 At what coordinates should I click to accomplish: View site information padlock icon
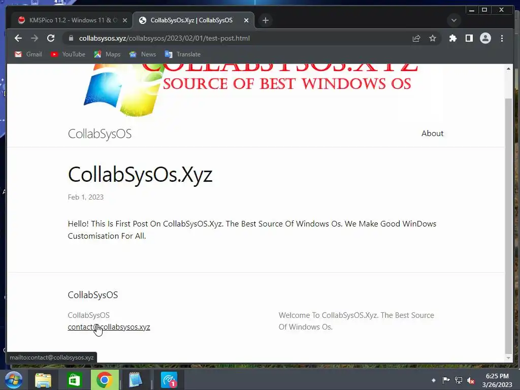(x=71, y=39)
